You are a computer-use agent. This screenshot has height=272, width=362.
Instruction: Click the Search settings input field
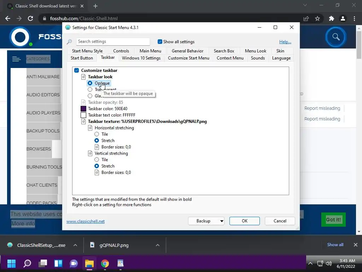[113, 42]
